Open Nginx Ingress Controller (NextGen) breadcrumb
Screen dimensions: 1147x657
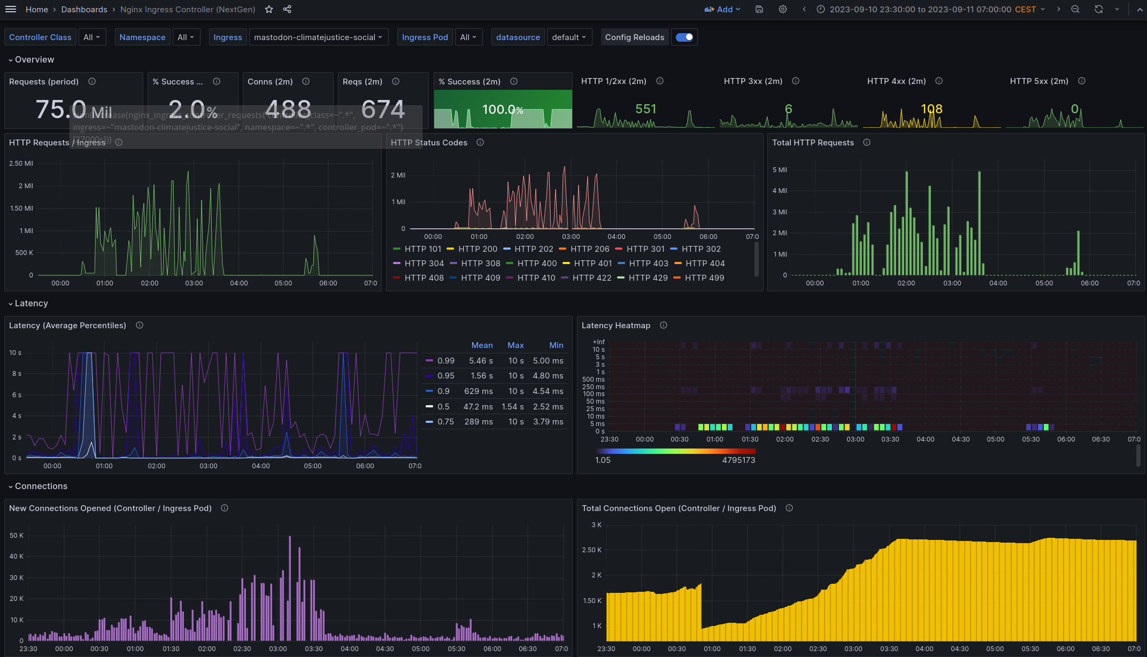(x=188, y=9)
